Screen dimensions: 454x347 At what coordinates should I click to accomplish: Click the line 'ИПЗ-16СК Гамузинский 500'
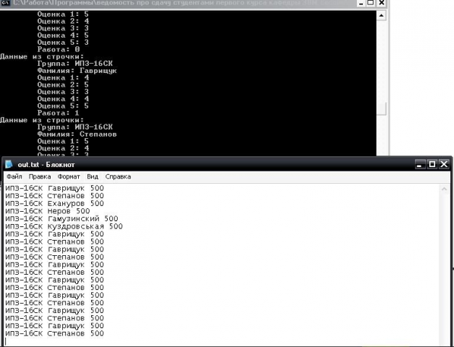click(61, 219)
